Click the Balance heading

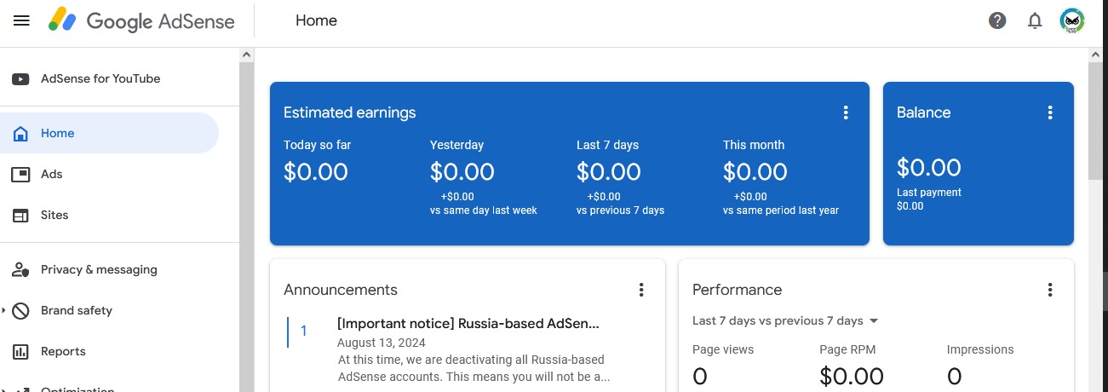923,112
